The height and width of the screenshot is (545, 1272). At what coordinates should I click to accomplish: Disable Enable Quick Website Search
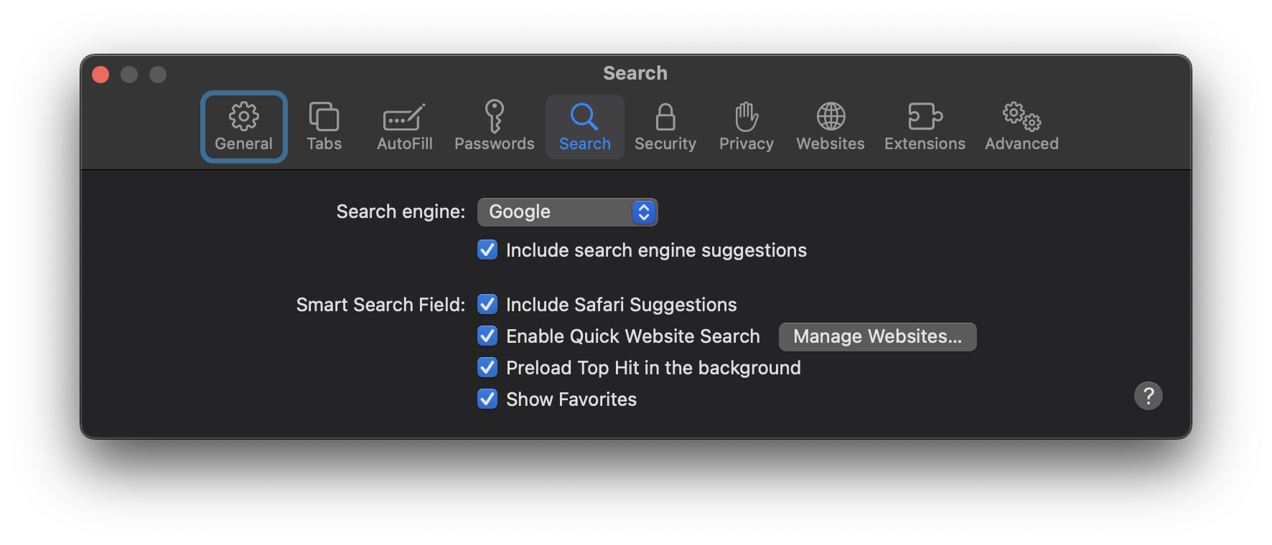(487, 336)
